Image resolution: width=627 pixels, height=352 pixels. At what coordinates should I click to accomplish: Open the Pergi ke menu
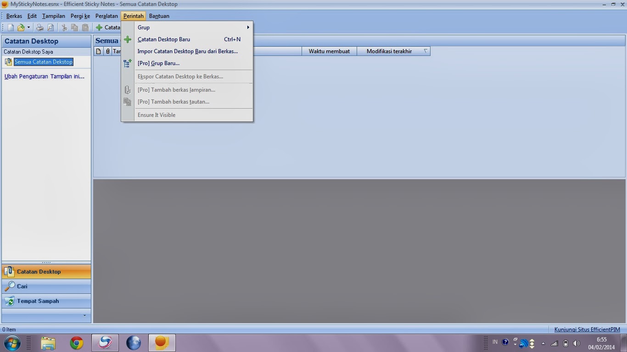pyautogui.click(x=80, y=16)
